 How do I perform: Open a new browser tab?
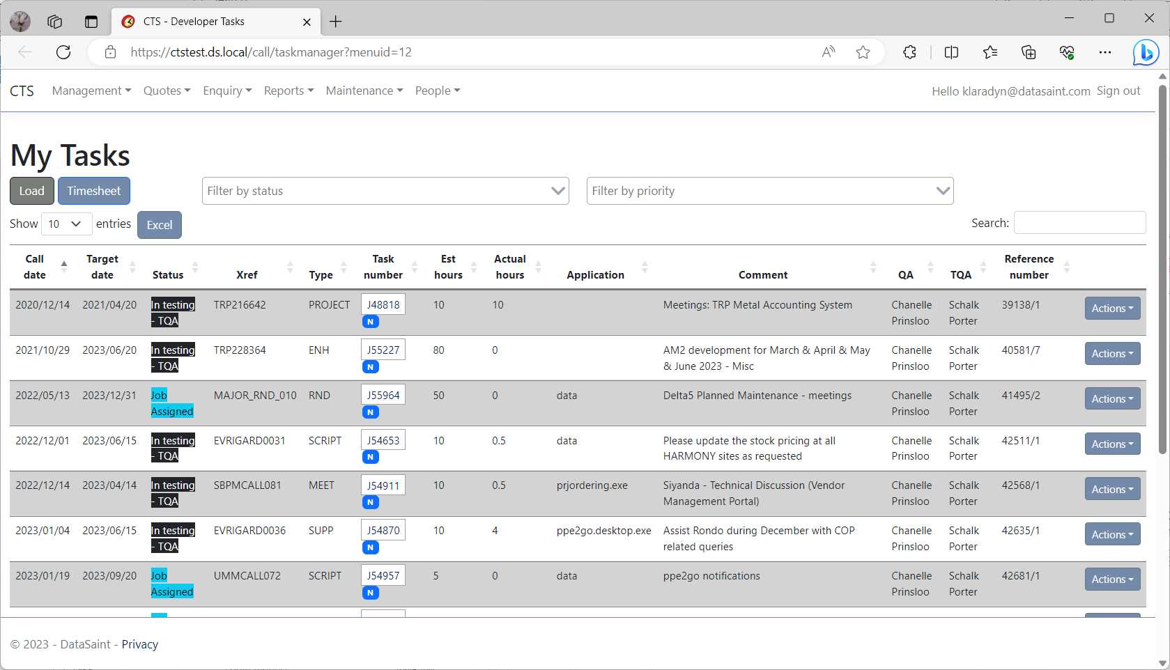point(336,22)
